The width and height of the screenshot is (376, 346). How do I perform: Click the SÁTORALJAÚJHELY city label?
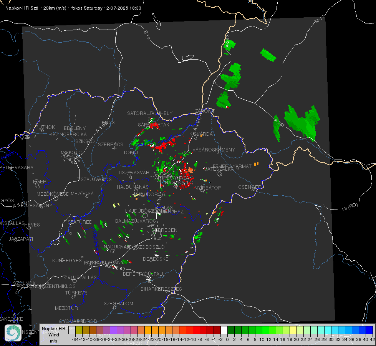pos(150,113)
